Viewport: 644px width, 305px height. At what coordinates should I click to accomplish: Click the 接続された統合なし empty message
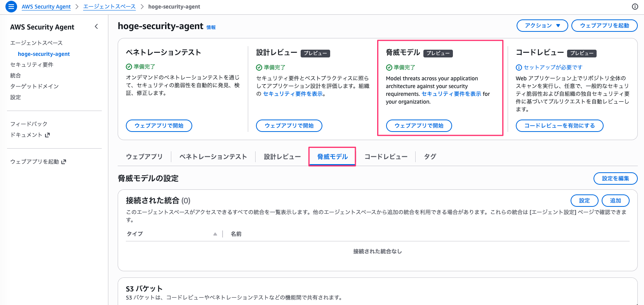[378, 251]
